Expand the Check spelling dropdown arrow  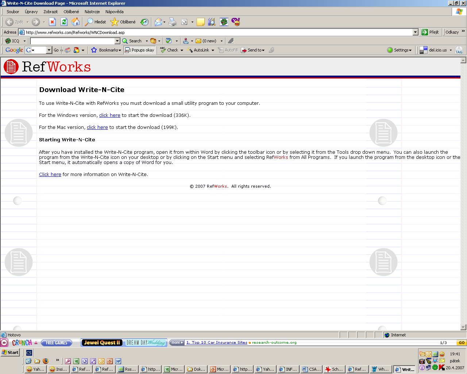[182, 50]
